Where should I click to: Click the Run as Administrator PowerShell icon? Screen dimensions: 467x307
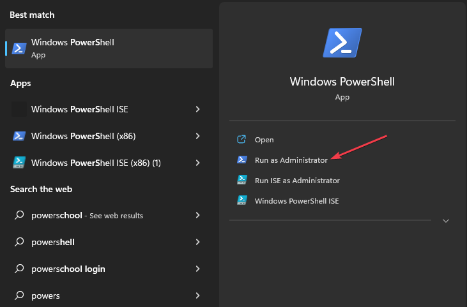(x=242, y=160)
